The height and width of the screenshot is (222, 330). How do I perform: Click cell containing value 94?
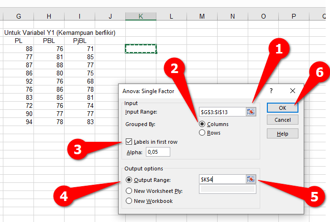click(x=19, y=122)
